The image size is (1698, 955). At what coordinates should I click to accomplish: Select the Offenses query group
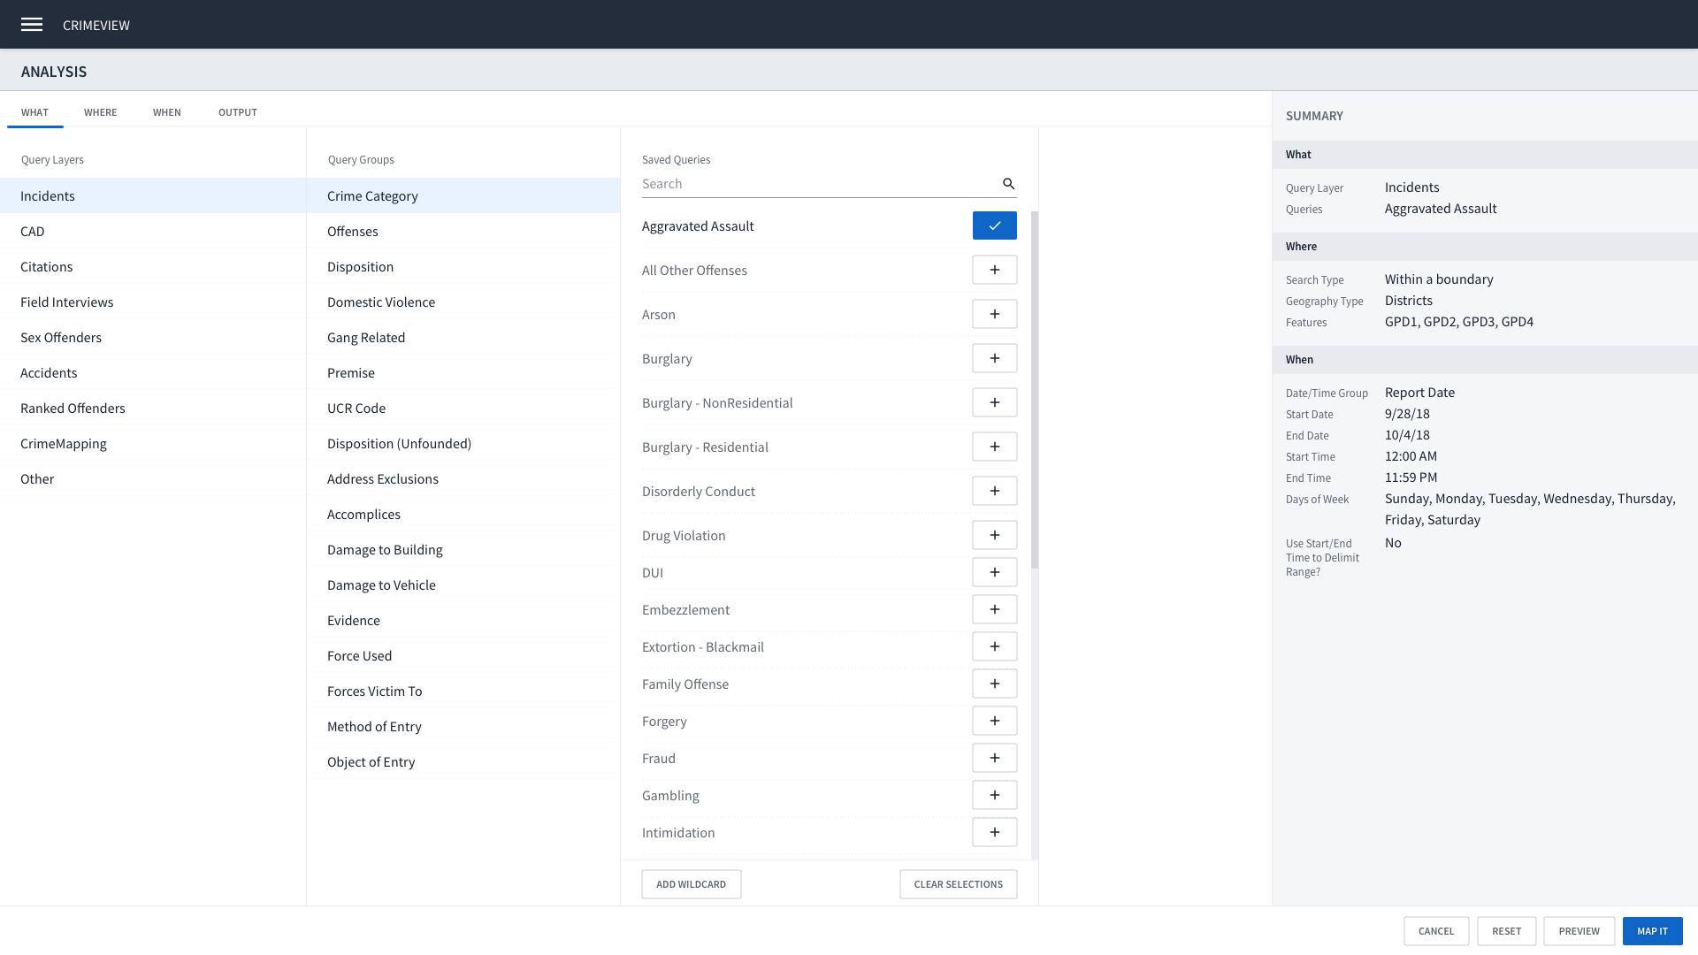(353, 231)
